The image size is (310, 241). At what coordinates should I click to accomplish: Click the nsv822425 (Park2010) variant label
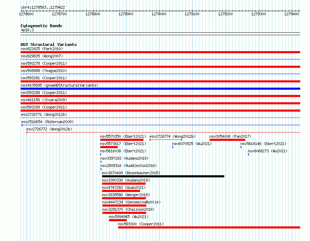tap(42, 49)
